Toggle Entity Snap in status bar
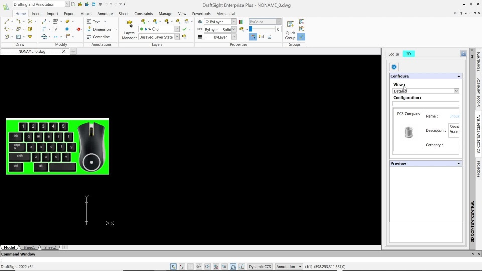The width and height of the screenshot is (482, 271). tap(216, 266)
